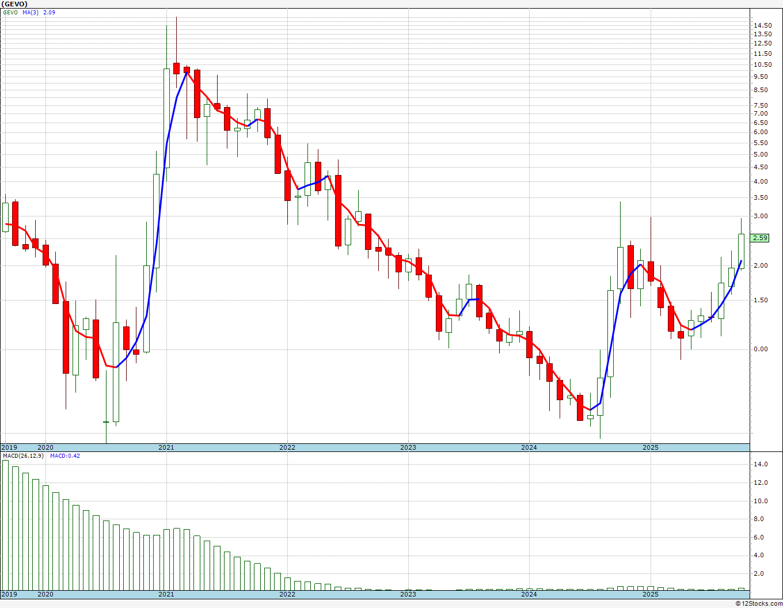Select the 3.00 price axis label
Viewport: 783px width, 608px height.
(x=761, y=216)
